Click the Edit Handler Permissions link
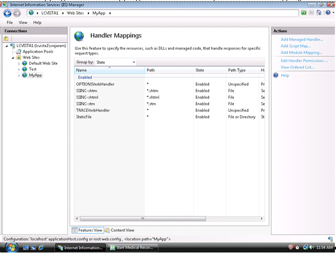Viewport: 336px width, 253px height. [x=304, y=61]
